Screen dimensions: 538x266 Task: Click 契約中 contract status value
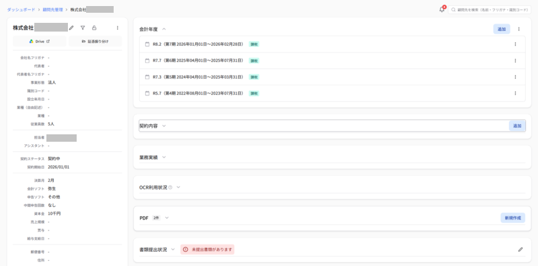[x=54, y=159]
